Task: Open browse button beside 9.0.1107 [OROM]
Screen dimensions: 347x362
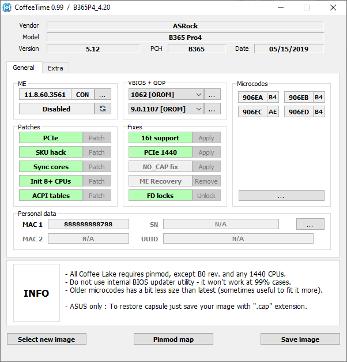Action: coord(212,109)
